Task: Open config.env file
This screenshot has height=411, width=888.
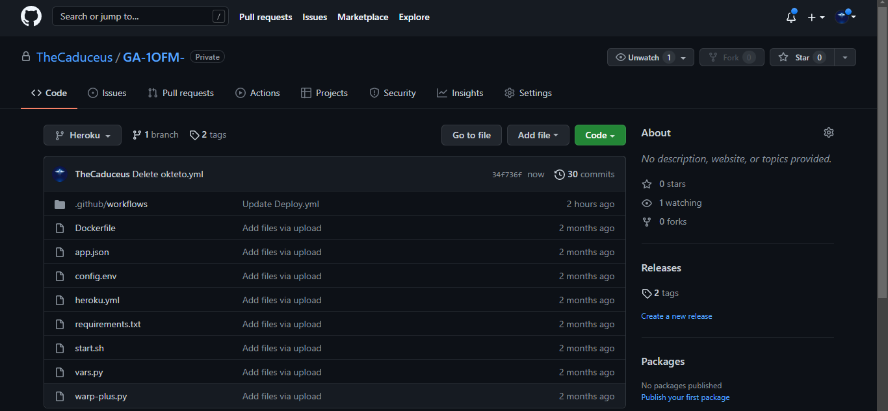Action: click(x=96, y=276)
